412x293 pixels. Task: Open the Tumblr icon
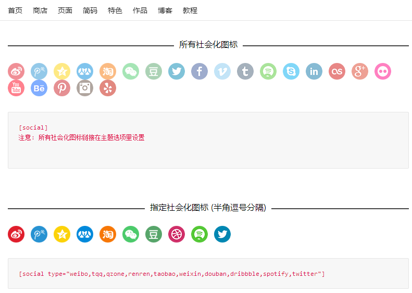pyautogui.click(x=245, y=71)
